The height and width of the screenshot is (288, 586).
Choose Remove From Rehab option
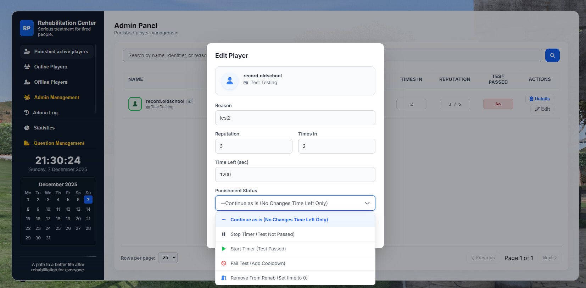coord(269,278)
